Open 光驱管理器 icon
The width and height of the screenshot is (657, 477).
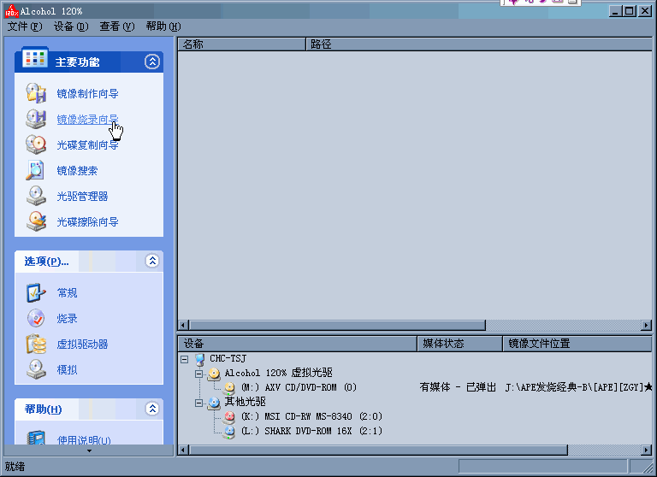point(36,196)
